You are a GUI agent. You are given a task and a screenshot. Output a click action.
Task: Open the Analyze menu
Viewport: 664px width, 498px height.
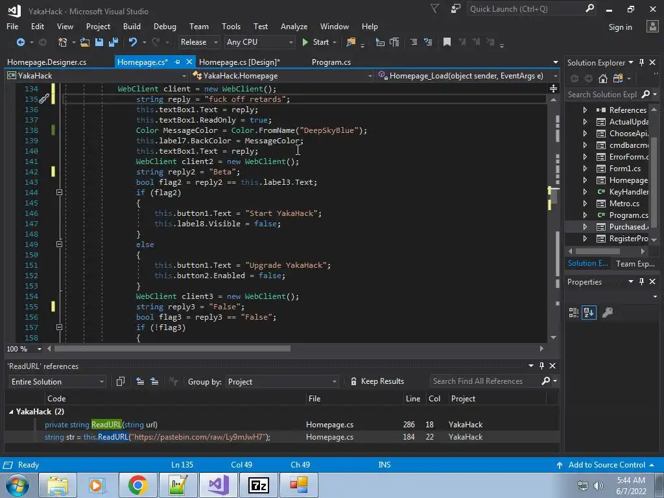click(x=294, y=26)
